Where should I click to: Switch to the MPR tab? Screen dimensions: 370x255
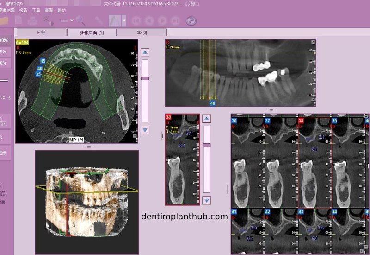coord(42,32)
